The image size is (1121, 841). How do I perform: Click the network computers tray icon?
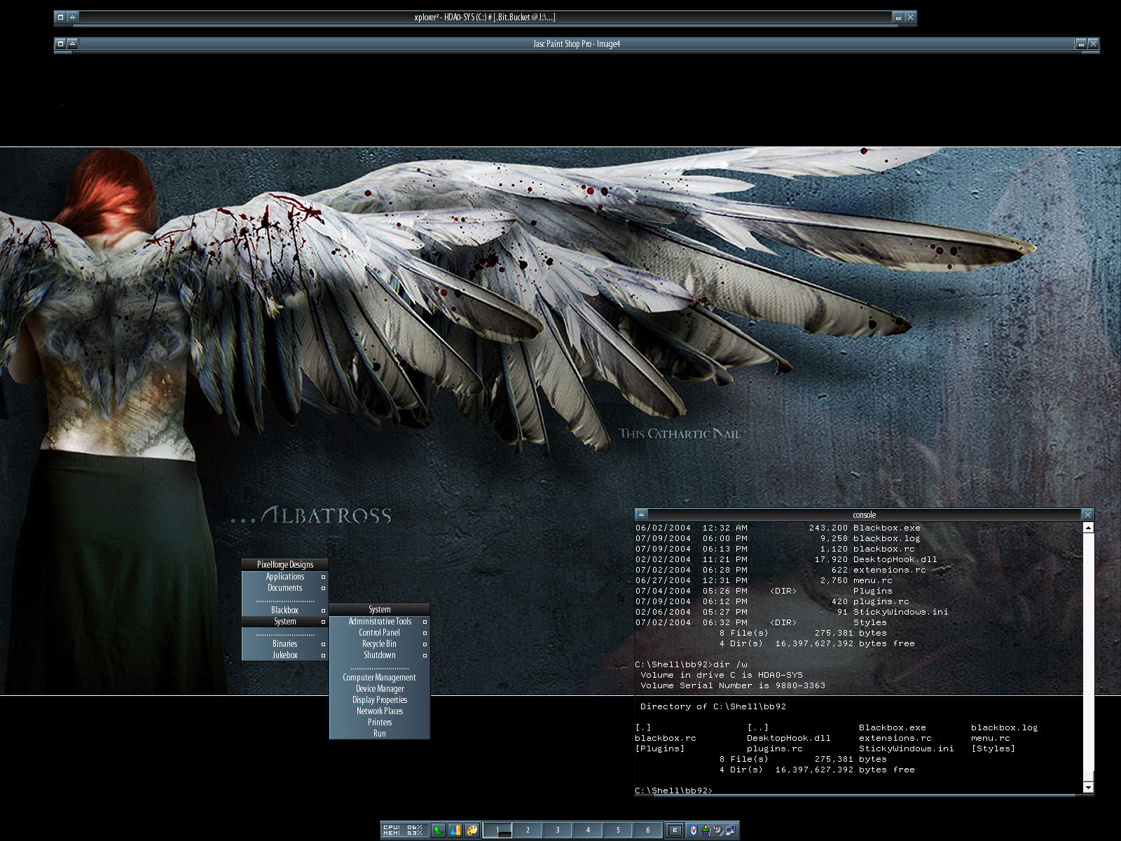coord(731,830)
